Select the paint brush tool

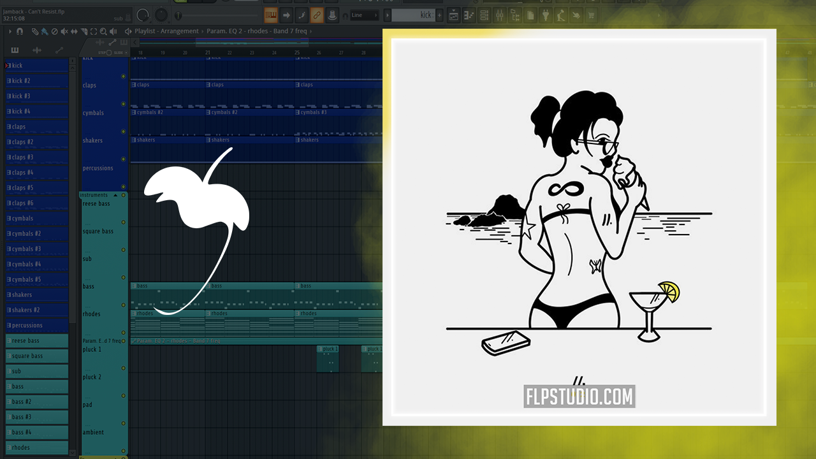coord(44,31)
